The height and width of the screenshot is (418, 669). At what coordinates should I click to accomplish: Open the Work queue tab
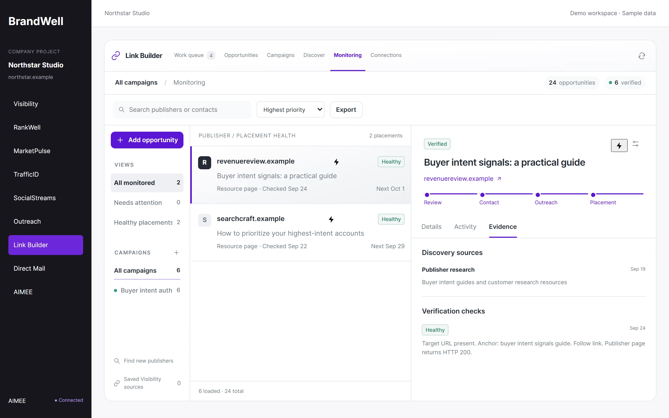(194, 55)
